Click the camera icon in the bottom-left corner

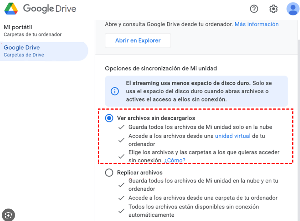click(x=8, y=215)
